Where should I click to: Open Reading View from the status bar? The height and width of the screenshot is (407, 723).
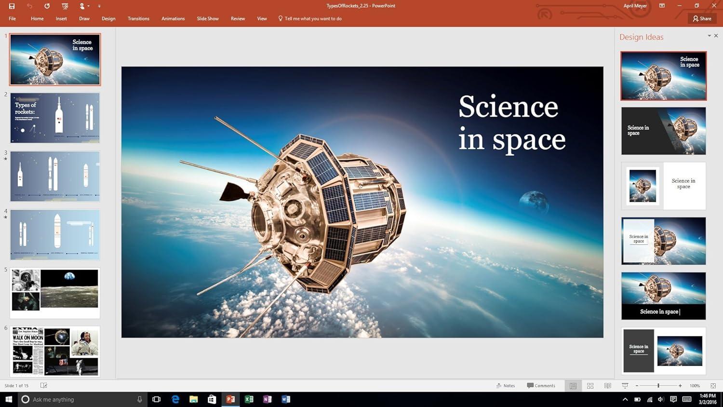tap(607, 386)
